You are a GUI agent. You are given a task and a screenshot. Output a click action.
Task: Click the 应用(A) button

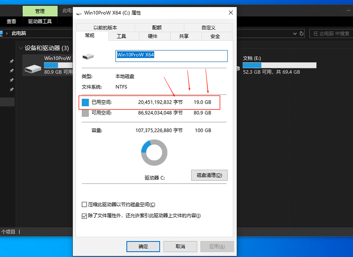coord(217,246)
